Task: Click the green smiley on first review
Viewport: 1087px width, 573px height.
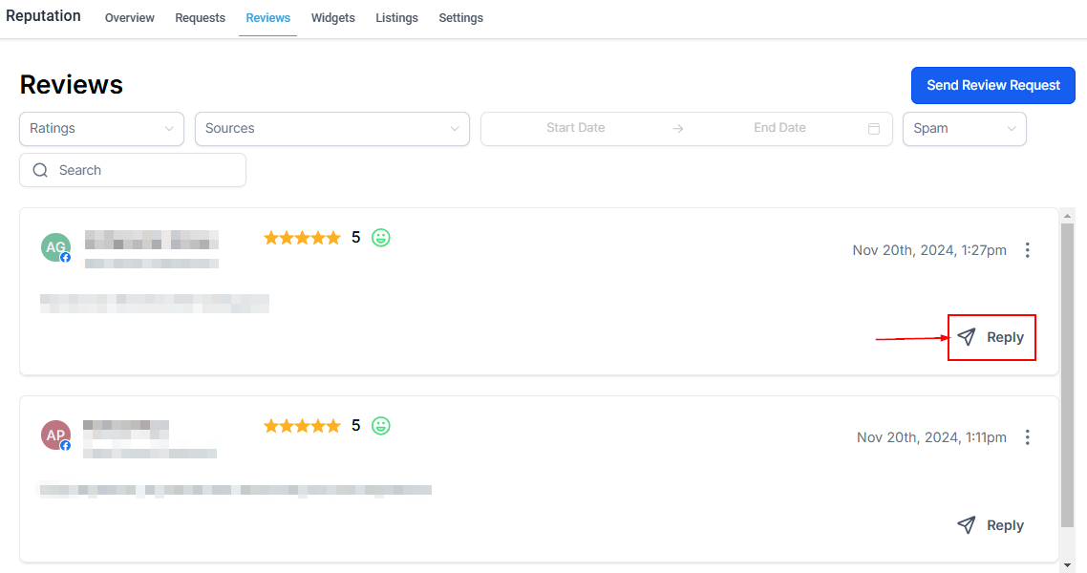Action: click(381, 238)
